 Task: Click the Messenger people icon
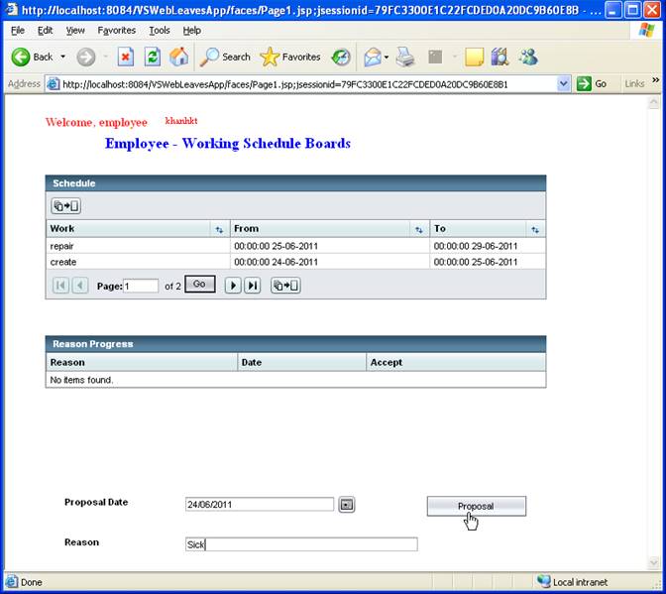(528, 57)
